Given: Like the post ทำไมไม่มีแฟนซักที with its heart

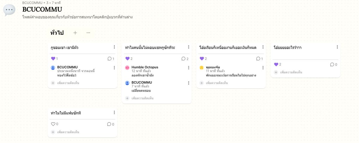Looking at the screenshot, I should [x=53, y=124].
